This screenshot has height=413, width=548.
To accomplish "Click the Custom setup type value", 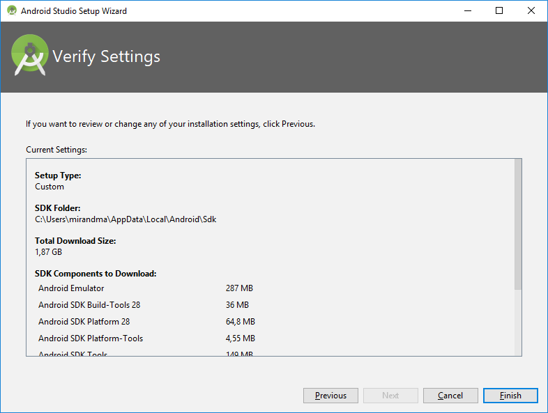I will pos(50,187).
